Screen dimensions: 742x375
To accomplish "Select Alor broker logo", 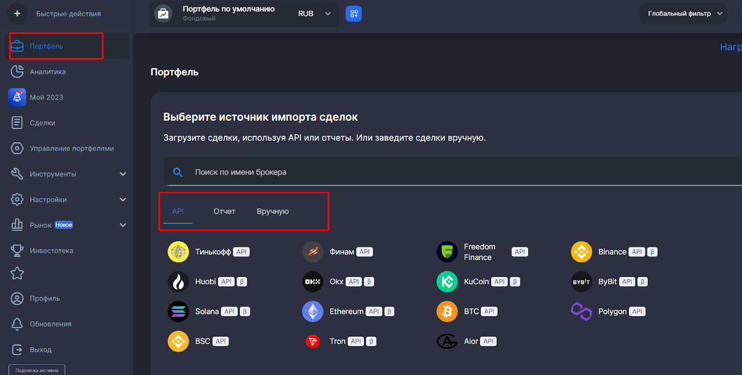I will coord(447,341).
